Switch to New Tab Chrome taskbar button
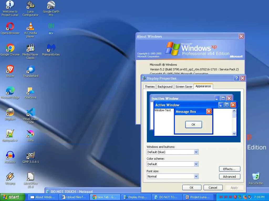Image resolution: width=269 pixels, height=201 pixels. tap(105, 197)
